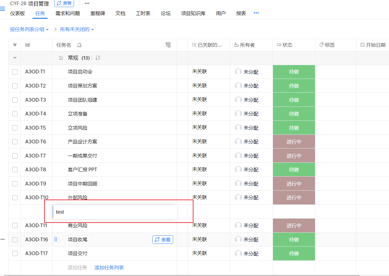Click the 添加任务列表 link
Viewport: 389px width, 276px height.
click(109, 268)
